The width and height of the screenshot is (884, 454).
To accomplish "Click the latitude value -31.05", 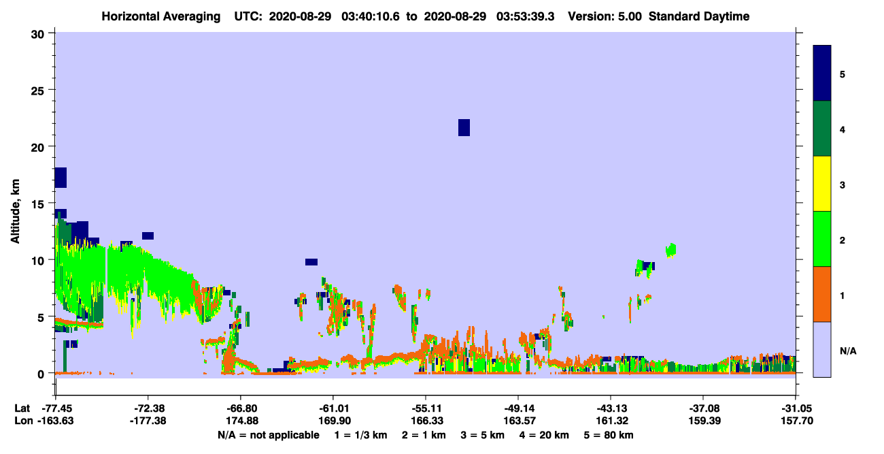I will [795, 408].
